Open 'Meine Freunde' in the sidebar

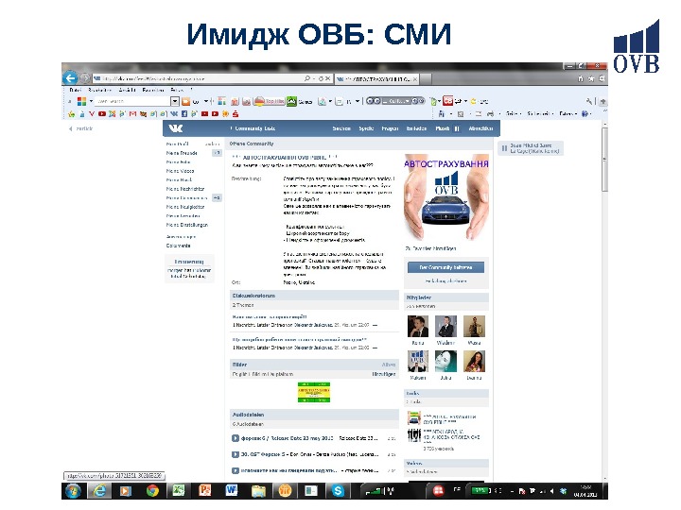coord(182,153)
